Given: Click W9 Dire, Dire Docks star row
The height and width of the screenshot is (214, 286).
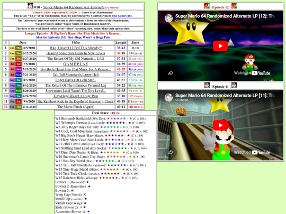Looking at the screenshot, I should coord(97,153).
